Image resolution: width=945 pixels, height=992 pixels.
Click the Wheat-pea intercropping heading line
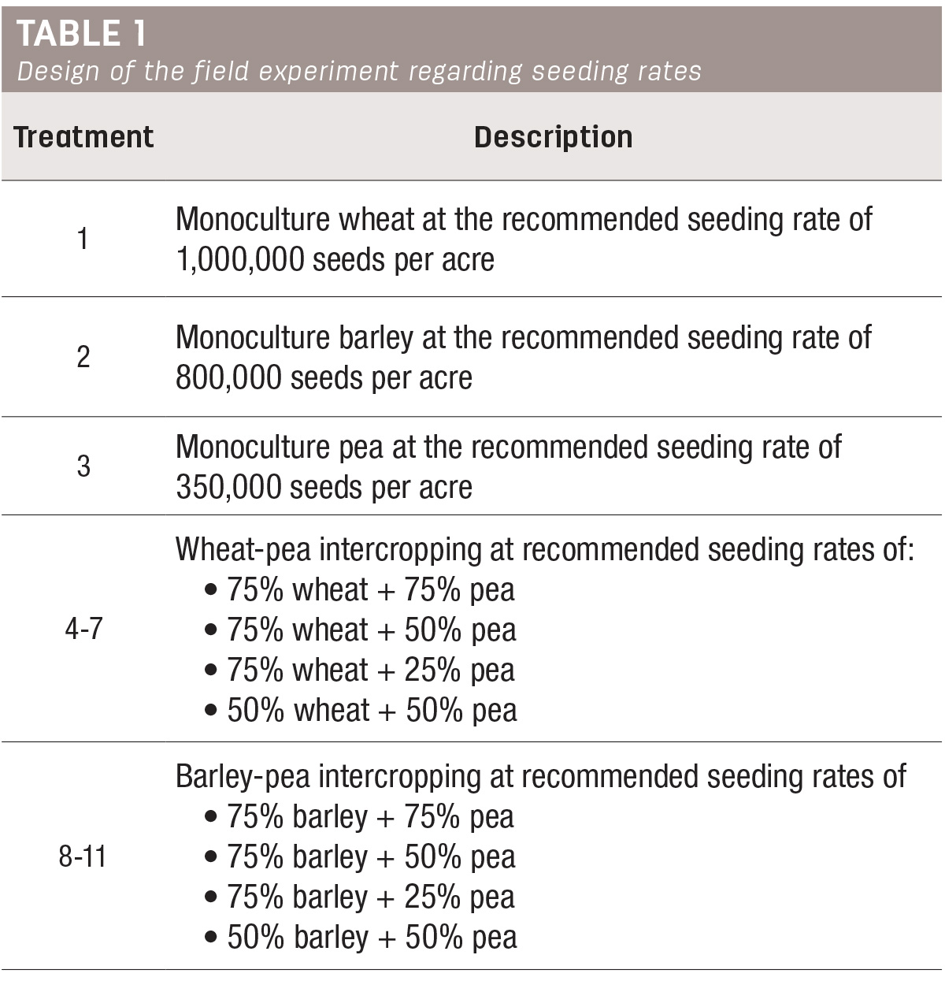tap(545, 549)
